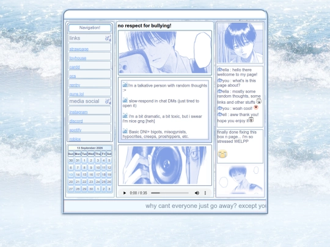The width and height of the screenshot is (330, 247).
Task: Open the guns.lol link
Action: (76, 94)
